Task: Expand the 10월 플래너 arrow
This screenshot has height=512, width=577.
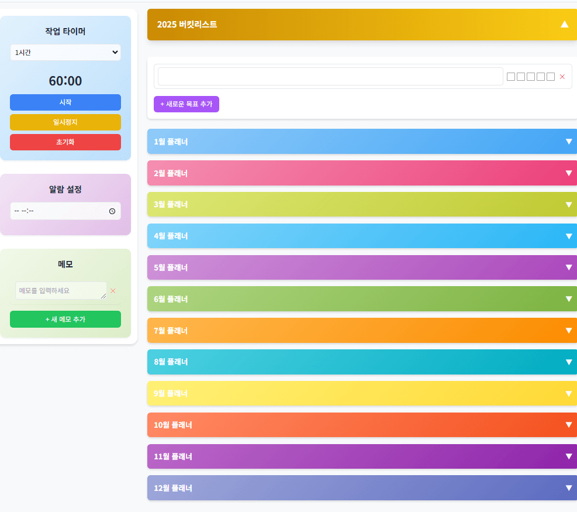Action: [569, 425]
